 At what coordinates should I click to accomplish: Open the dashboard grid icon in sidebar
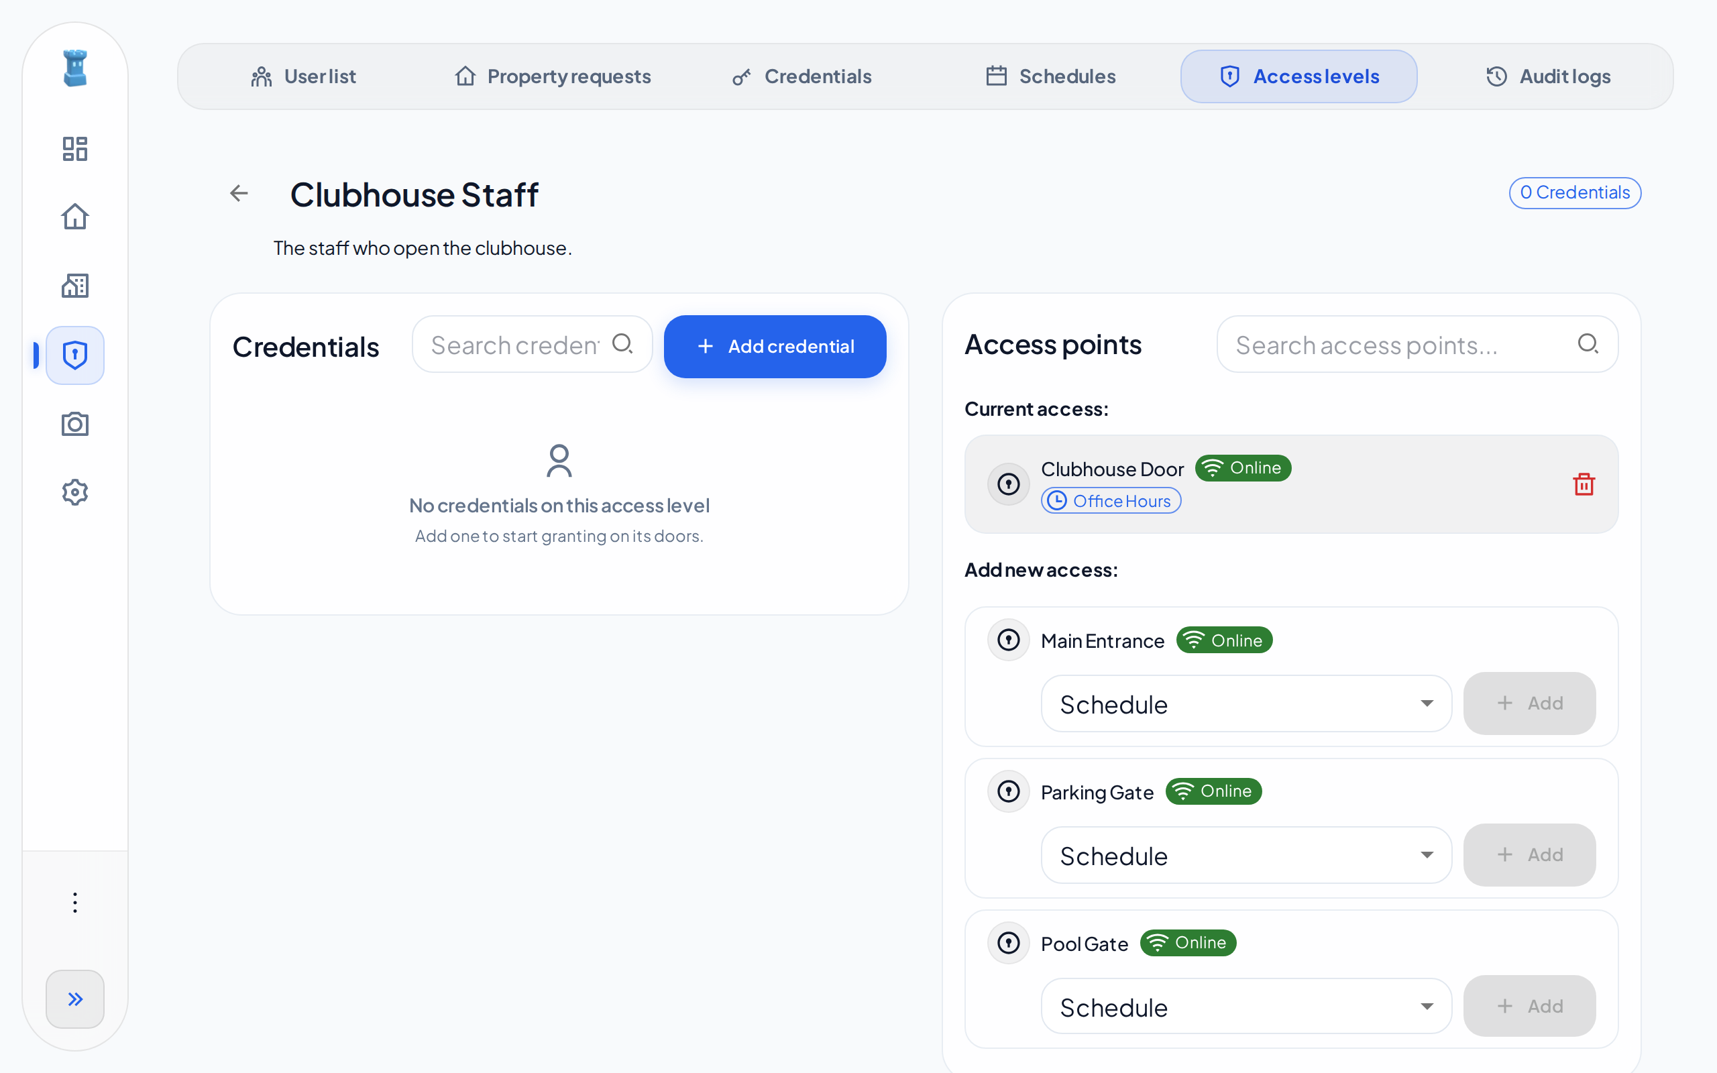click(74, 149)
